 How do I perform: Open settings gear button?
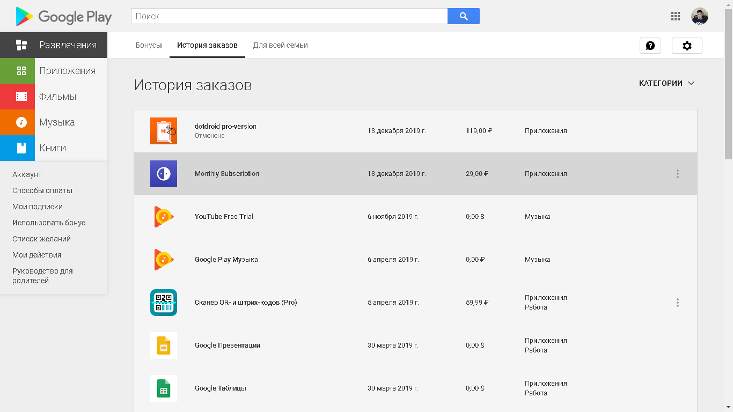(x=687, y=46)
